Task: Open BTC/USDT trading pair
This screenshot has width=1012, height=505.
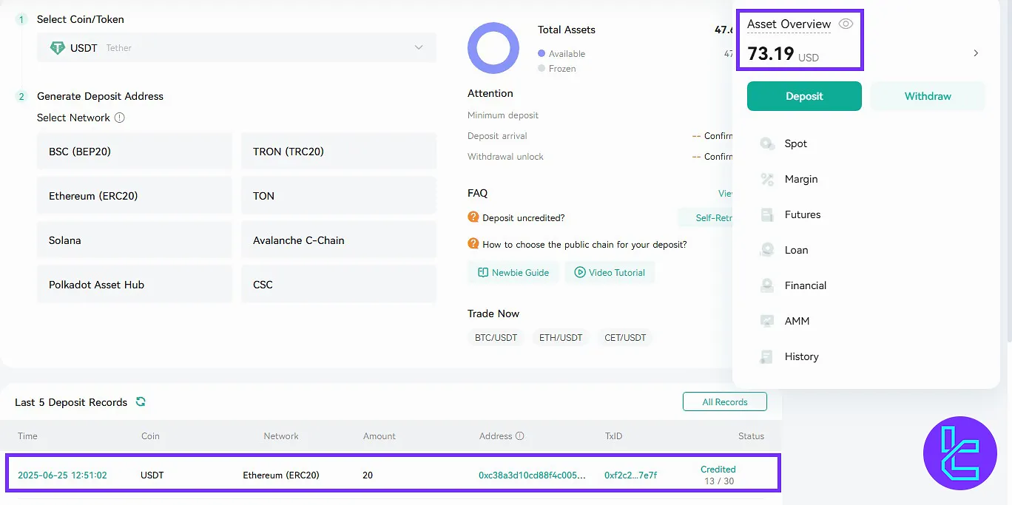Action: coord(496,338)
